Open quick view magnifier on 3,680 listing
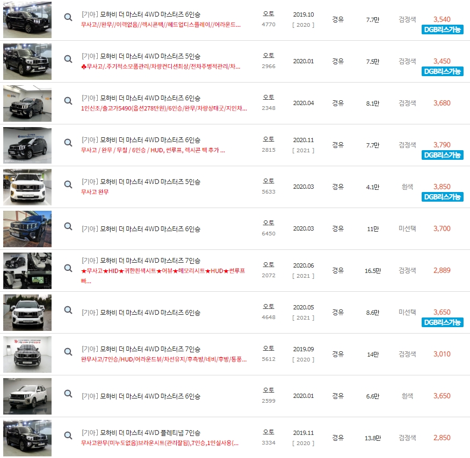The height and width of the screenshot is (458, 470). [x=68, y=101]
